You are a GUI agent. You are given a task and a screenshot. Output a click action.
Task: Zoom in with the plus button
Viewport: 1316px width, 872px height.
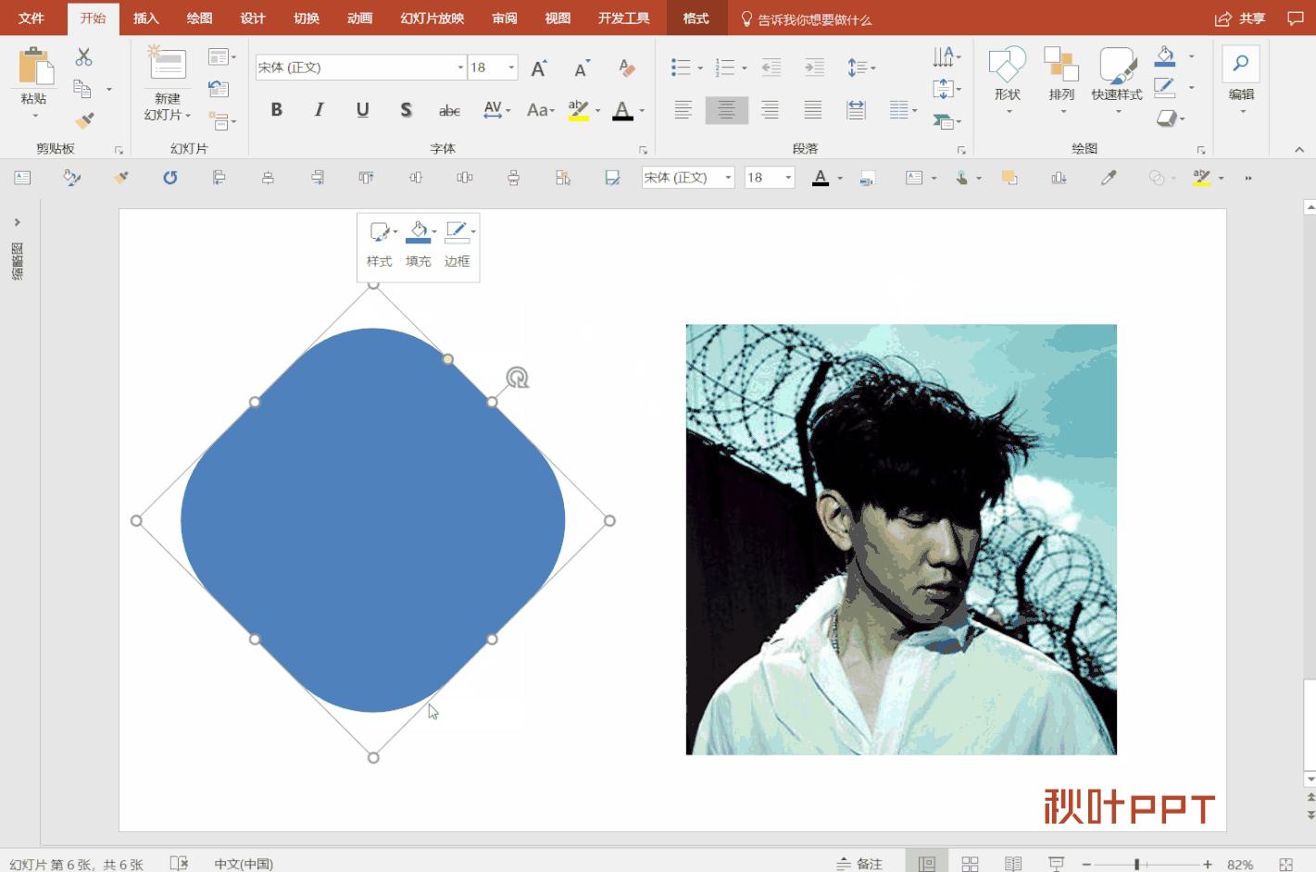point(1208,865)
